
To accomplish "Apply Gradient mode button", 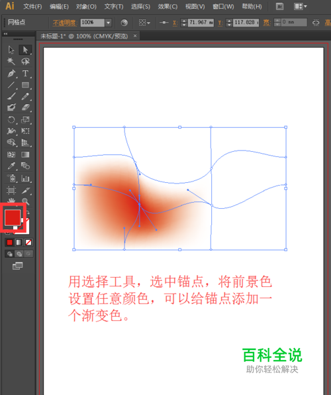I will (19, 243).
